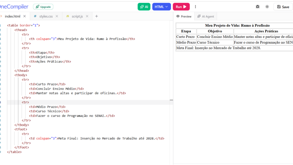Click the <td>Curso Técnico</td> code line

pyautogui.click(x=49, y=111)
